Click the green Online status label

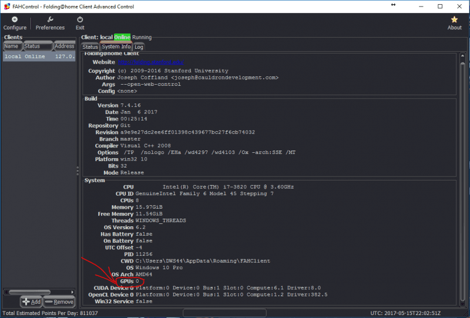point(122,37)
